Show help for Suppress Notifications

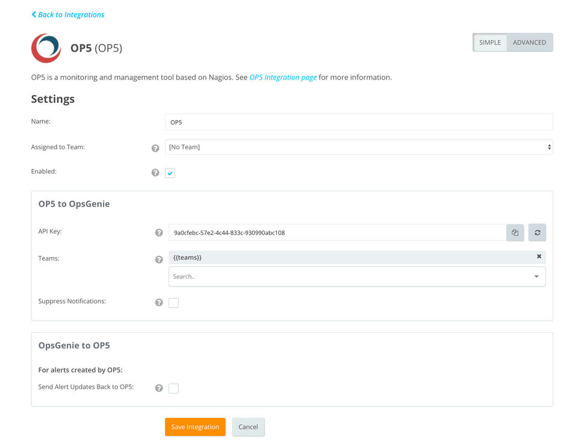pyautogui.click(x=159, y=302)
